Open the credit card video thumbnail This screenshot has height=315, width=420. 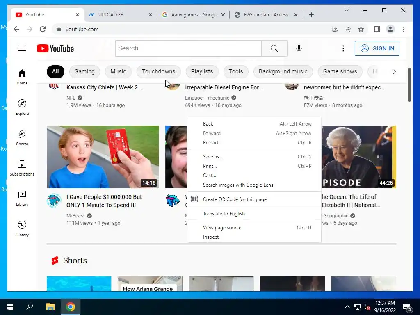[x=103, y=157]
